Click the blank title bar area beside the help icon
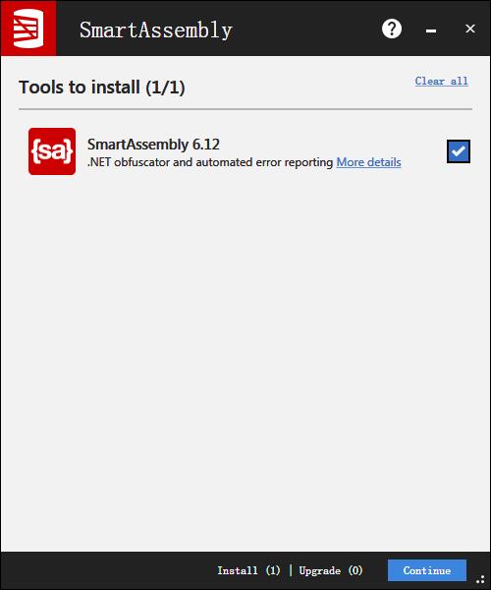Image resolution: width=491 pixels, height=590 pixels. click(306, 29)
